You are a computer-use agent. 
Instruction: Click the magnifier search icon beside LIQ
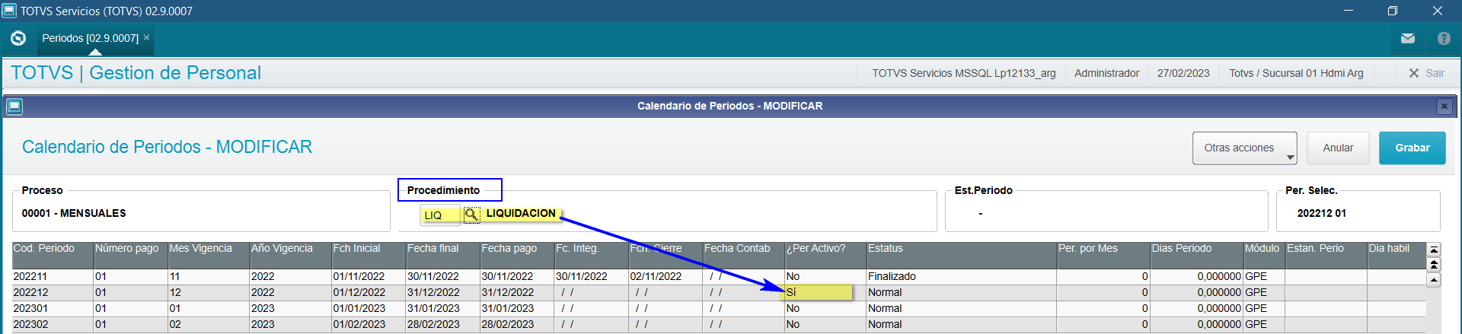[x=471, y=215]
